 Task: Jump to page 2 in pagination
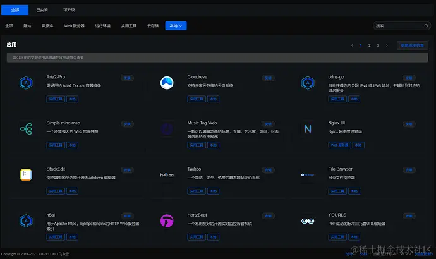coord(369,45)
